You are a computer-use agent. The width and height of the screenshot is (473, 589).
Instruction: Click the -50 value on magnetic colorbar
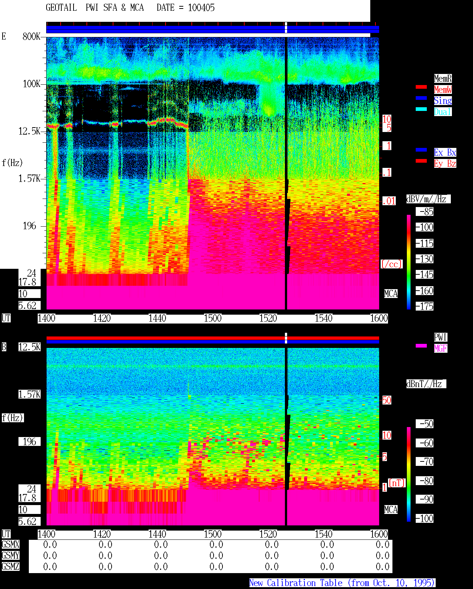click(x=425, y=424)
